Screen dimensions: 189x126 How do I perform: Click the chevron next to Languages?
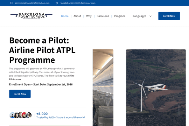pyautogui.click(x=150, y=16)
